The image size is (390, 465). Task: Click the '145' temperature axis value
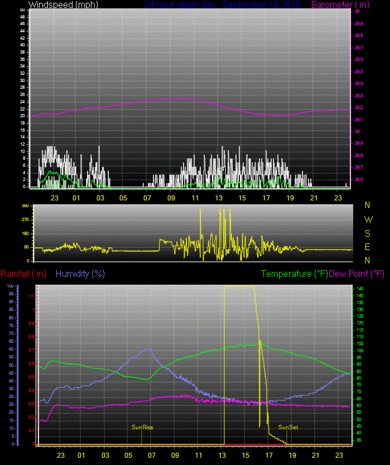360,289
